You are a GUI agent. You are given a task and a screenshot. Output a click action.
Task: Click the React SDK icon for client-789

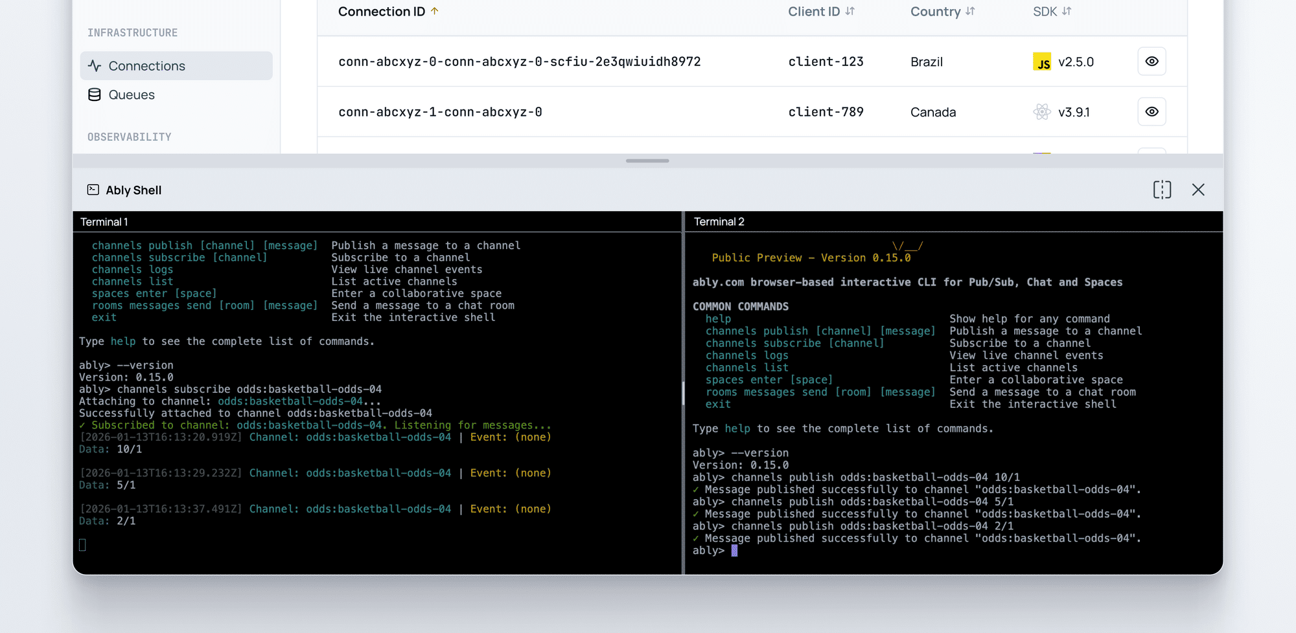click(x=1041, y=112)
